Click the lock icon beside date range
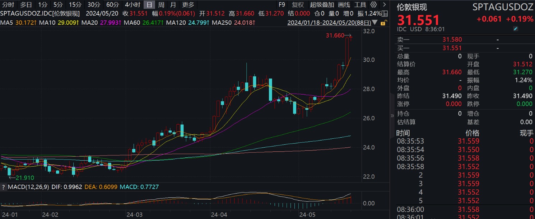This screenshot has width=535, height=219. coord(383,23)
